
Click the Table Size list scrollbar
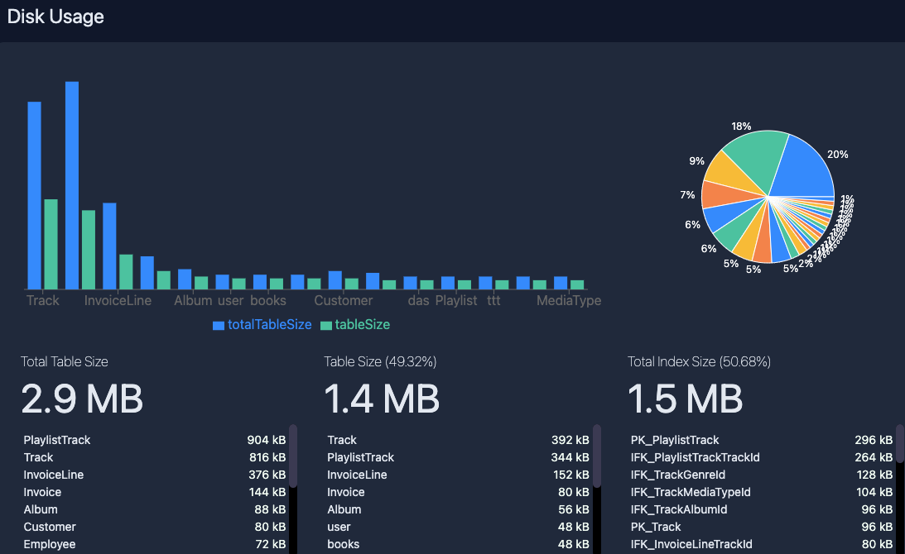[597, 455]
